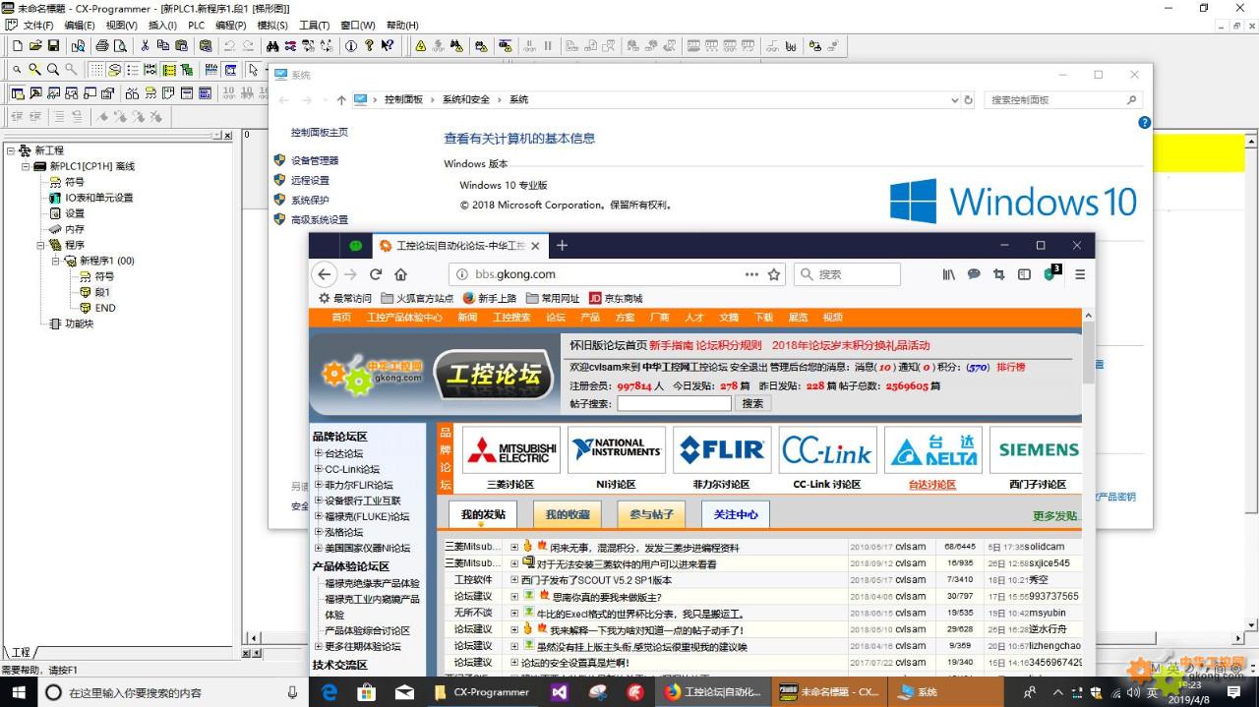1259x707 pixels.
Task: Click 高级系统设置 link in System window
Action: (320, 219)
